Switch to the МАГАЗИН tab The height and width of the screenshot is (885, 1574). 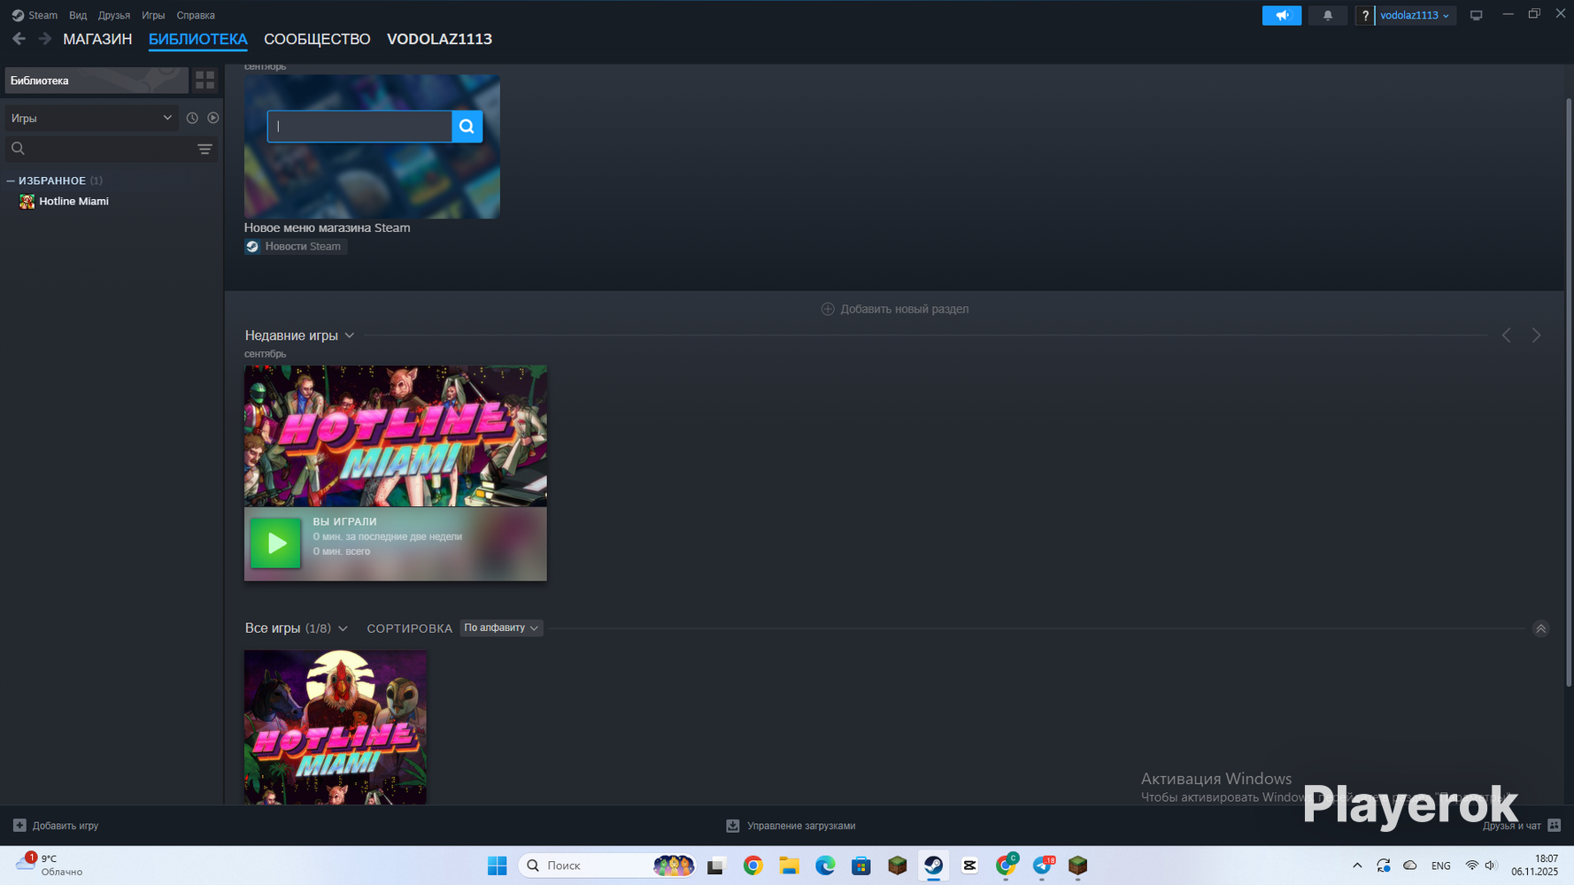coord(97,39)
